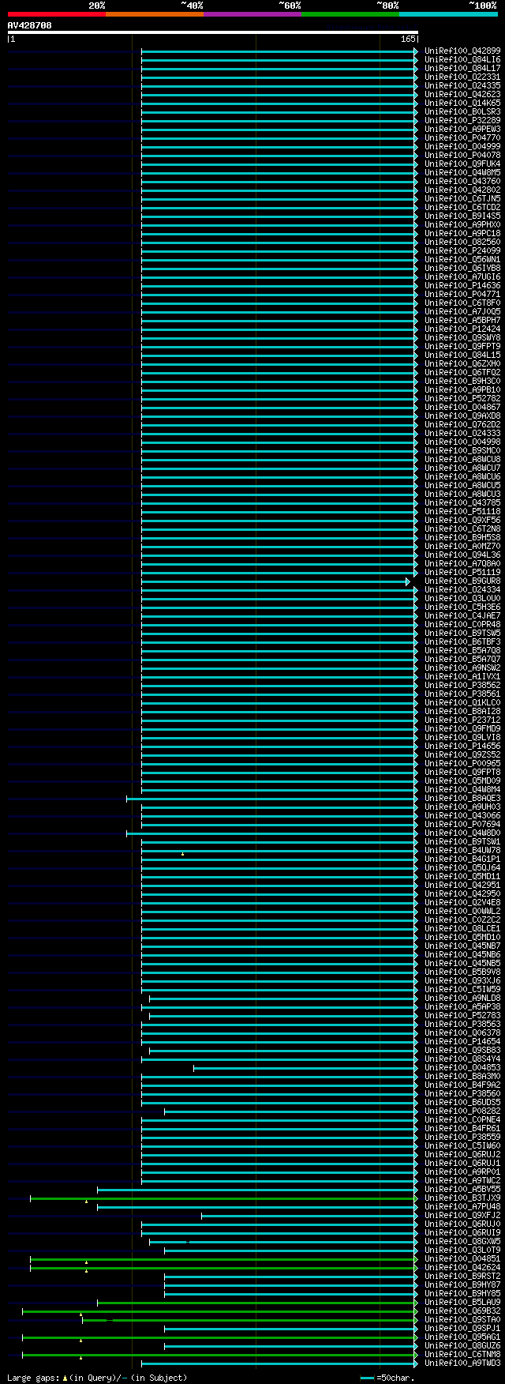Open the UniRef100_P04078 entry
This screenshot has height=1384, width=505.
[462, 156]
